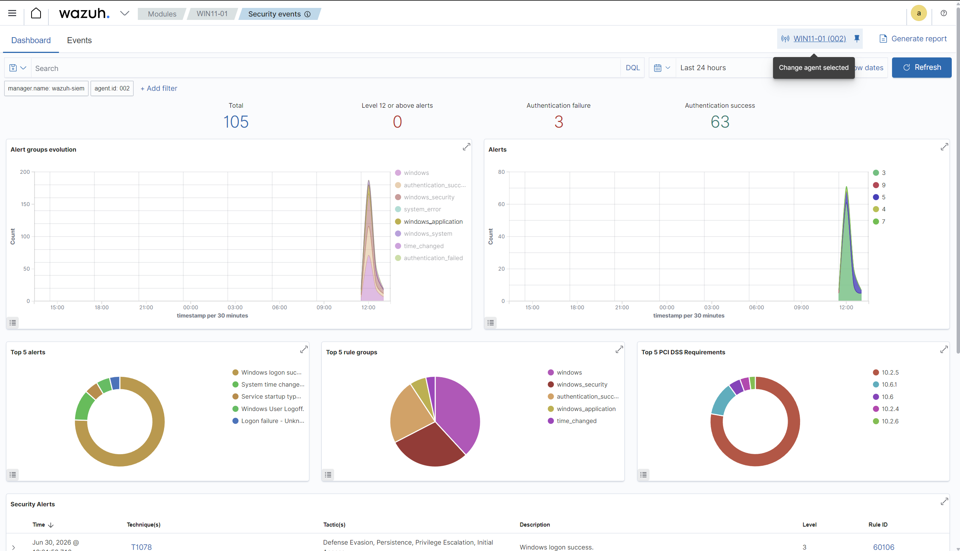Screen dimensions: 960x551
Task: Expand Alert groups evolution chart to fullscreen
Action: click(x=466, y=147)
